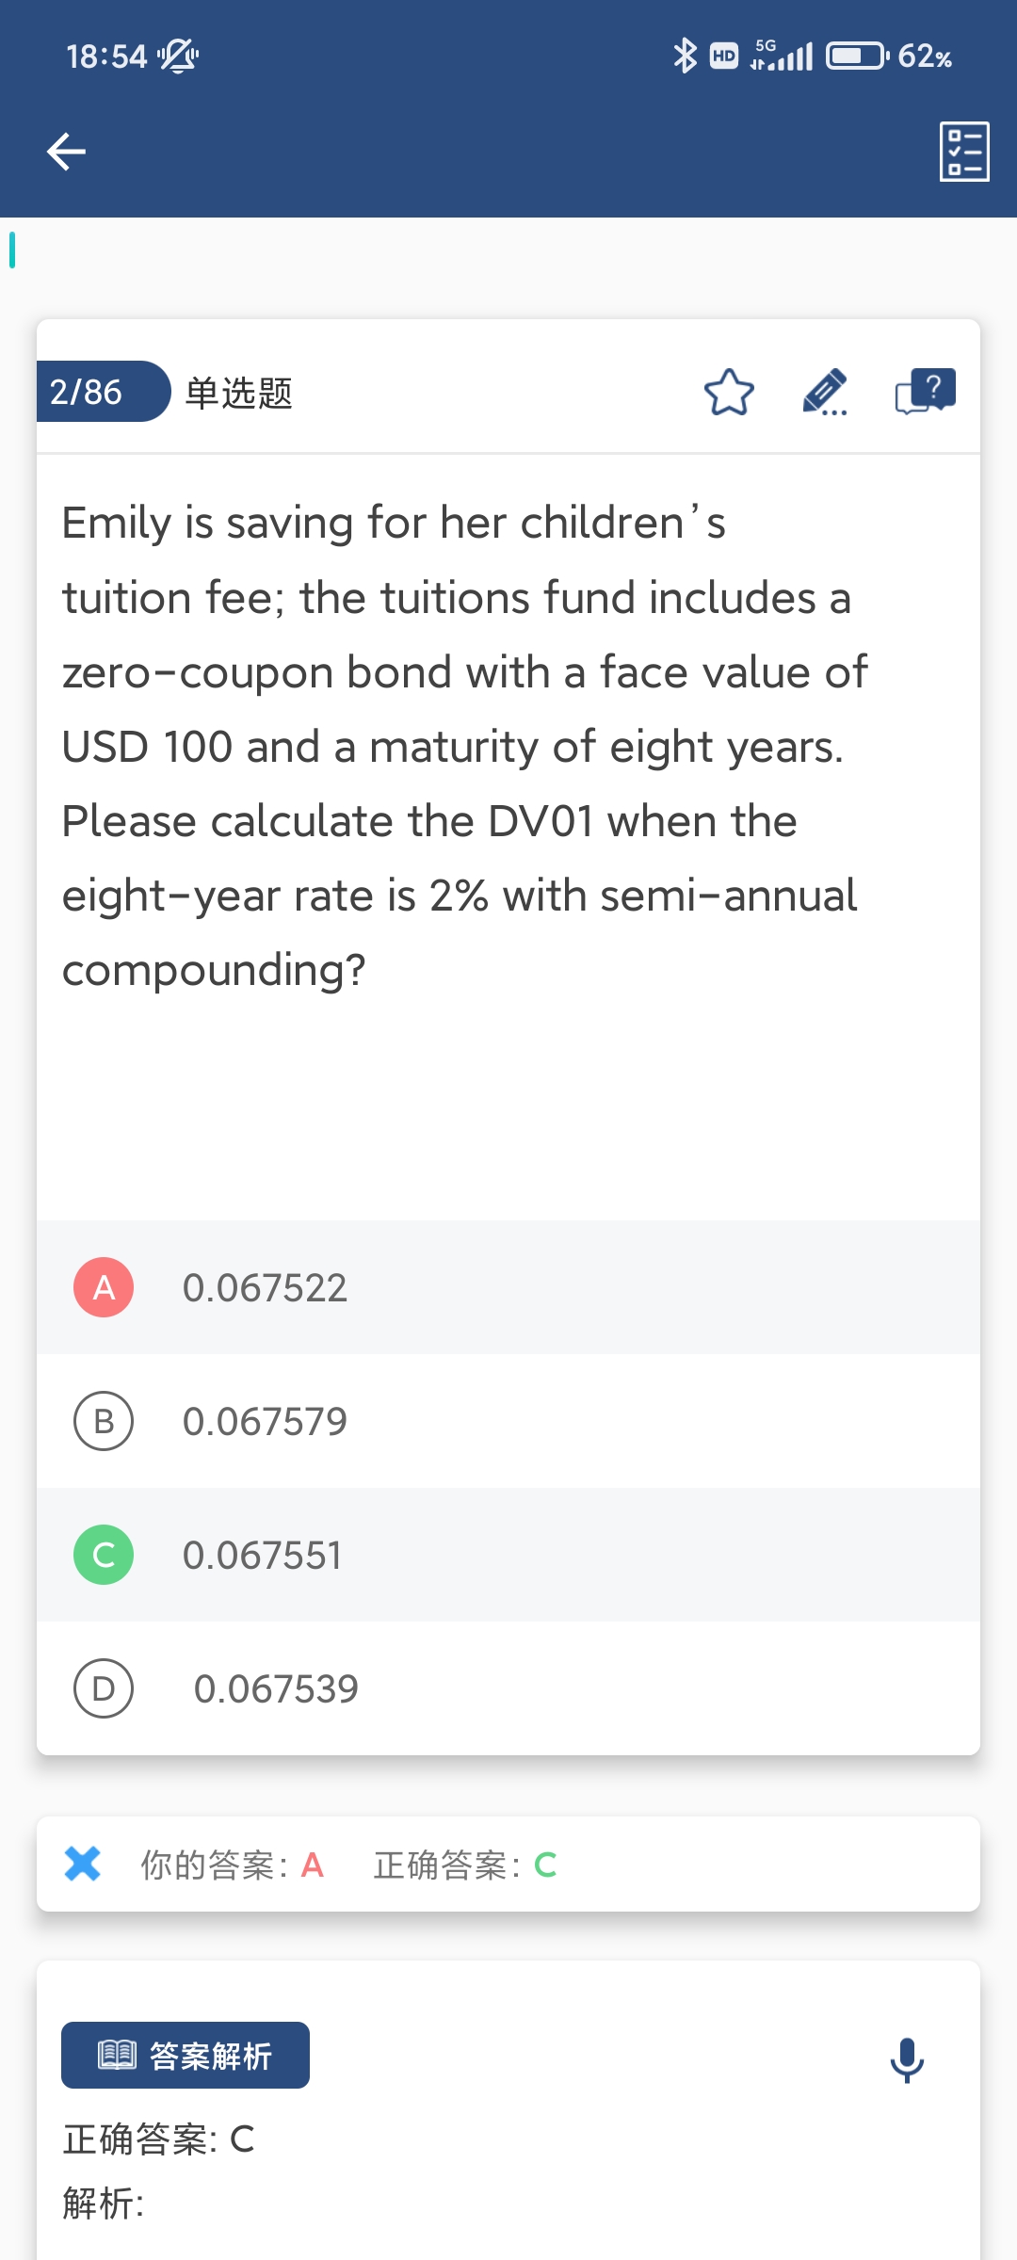Tap the battery status indicator
The image size is (1017, 2260).
point(856,56)
